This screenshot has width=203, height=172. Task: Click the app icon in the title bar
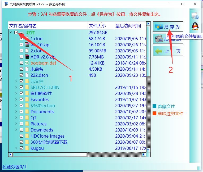[x=6, y=4]
